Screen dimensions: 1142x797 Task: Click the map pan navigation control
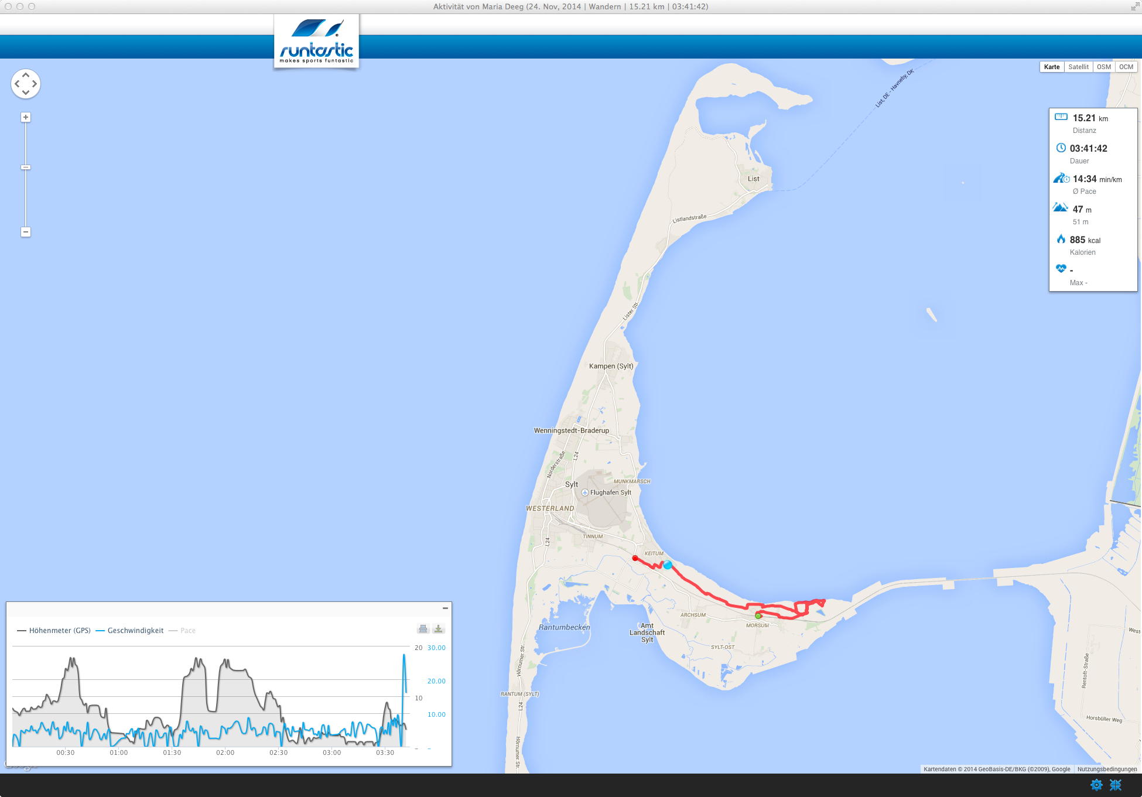26,84
